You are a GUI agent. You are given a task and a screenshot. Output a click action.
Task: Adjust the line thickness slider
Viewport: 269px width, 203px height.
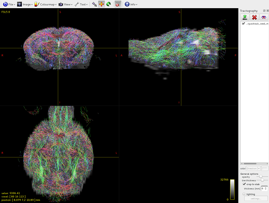pyautogui.click(x=262, y=180)
